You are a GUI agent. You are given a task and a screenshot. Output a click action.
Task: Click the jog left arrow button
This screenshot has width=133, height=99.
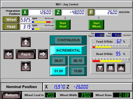point(8,54)
